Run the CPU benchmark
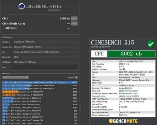 click(x=74, y=18)
